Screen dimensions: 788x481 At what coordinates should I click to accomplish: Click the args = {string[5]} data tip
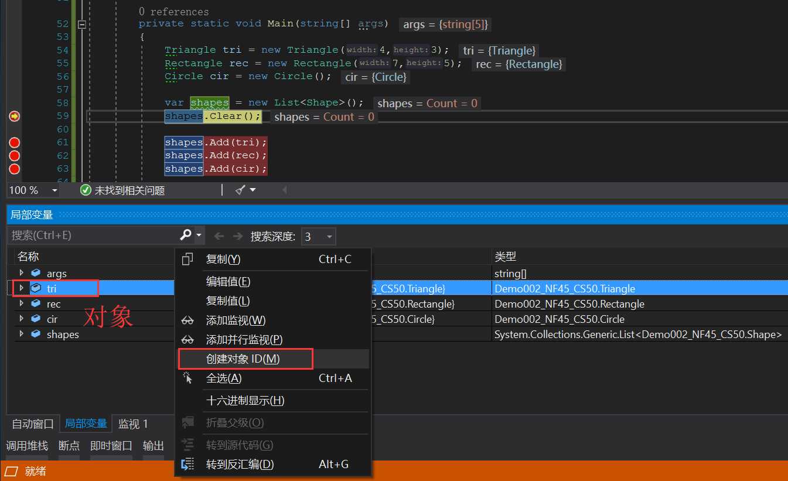(446, 25)
